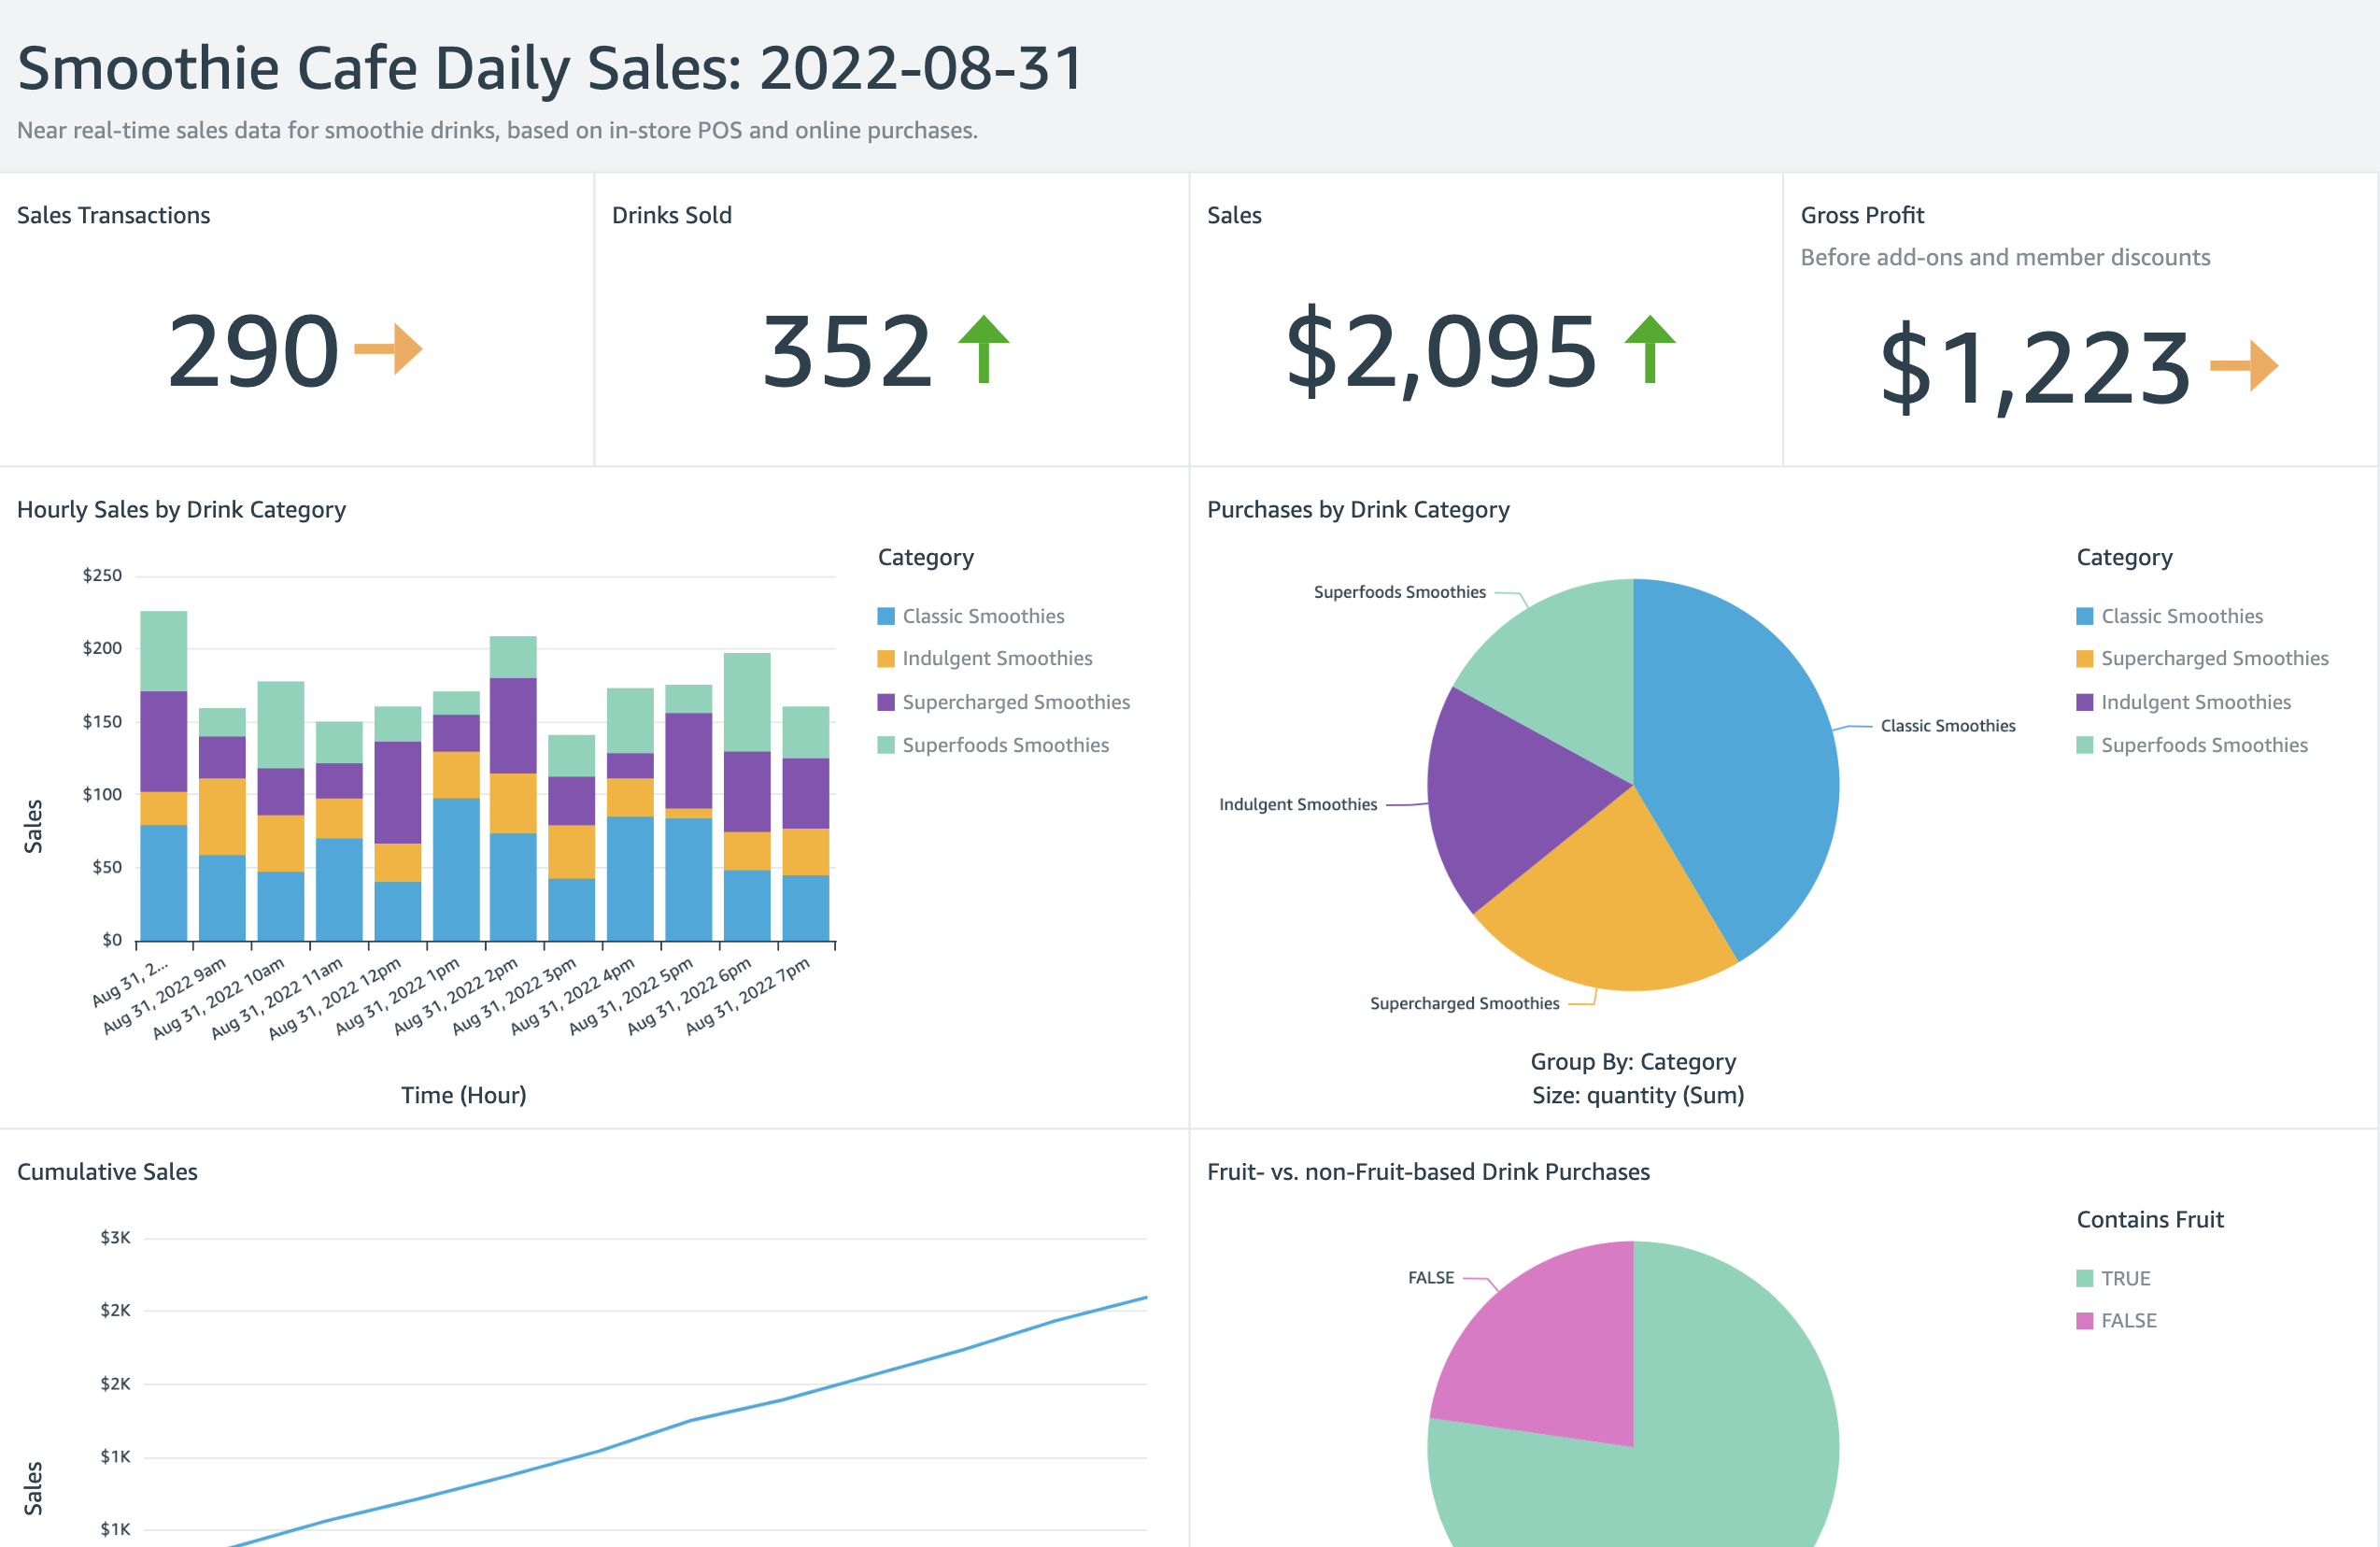2380x1547 pixels.
Task: Click the FALSE swatch in Contains Fruit legend
Action: [2085, 1321]
